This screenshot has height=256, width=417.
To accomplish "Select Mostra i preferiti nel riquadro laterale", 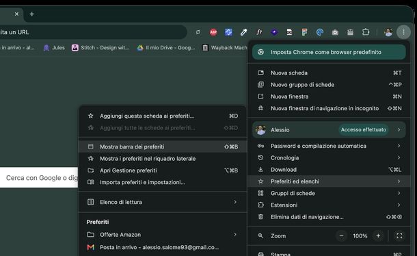I will [163, 159].
